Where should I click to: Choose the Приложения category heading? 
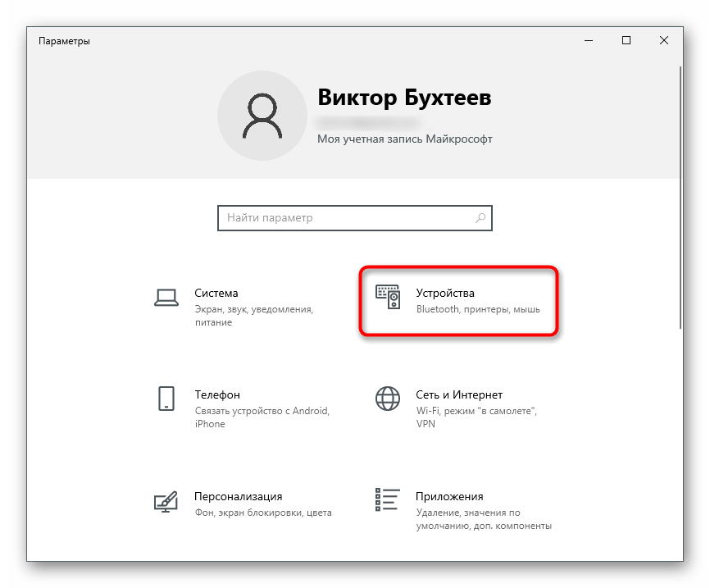449,496
